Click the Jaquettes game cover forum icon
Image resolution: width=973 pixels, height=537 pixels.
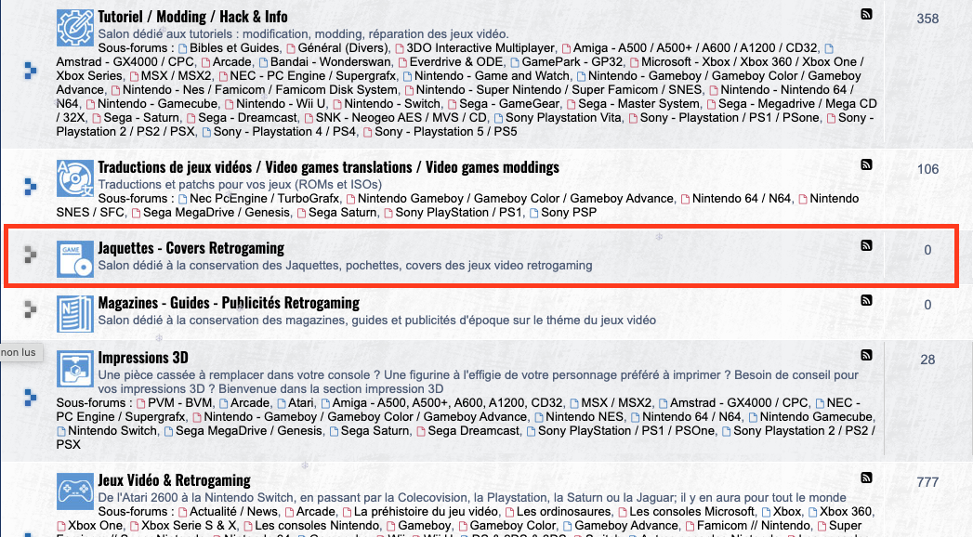(75, 258)
